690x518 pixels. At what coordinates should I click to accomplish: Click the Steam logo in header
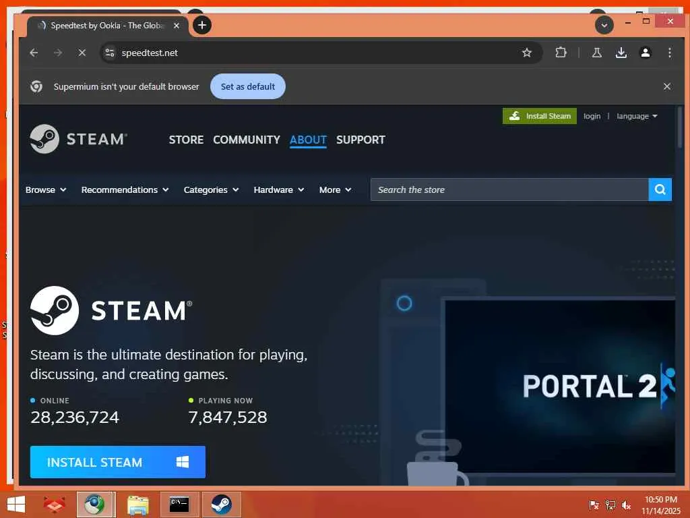[78, 139]
